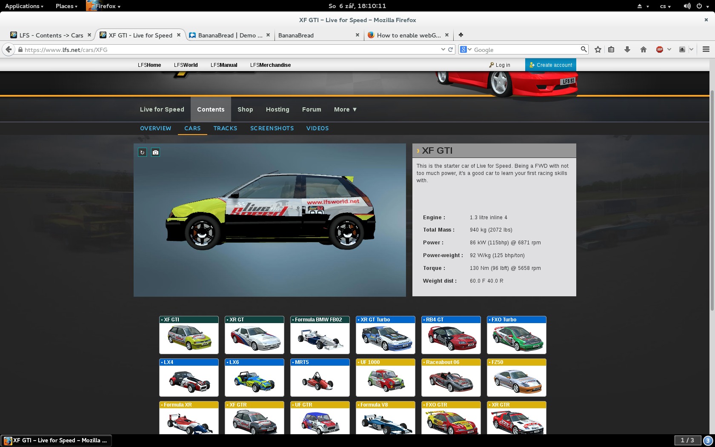Expand the URL bar history dropdown
Screen dimensions: 715x447
point(443,50)
